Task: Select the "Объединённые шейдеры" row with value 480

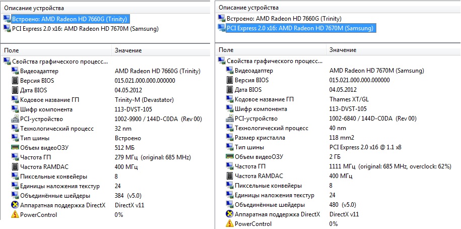Action: point(270,205)
